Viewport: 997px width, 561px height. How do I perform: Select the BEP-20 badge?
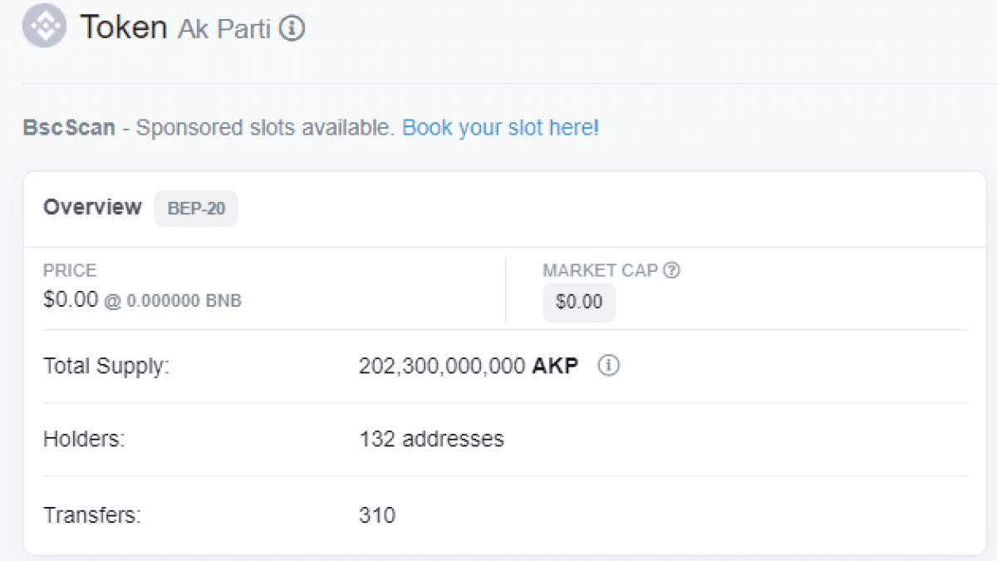coord(196,208)
